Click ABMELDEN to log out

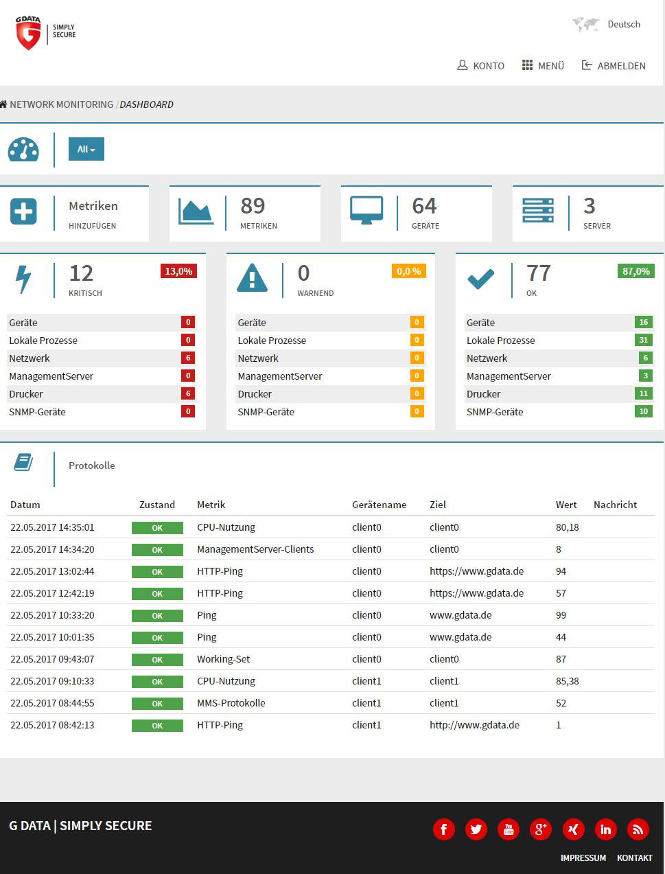point(614,66)
